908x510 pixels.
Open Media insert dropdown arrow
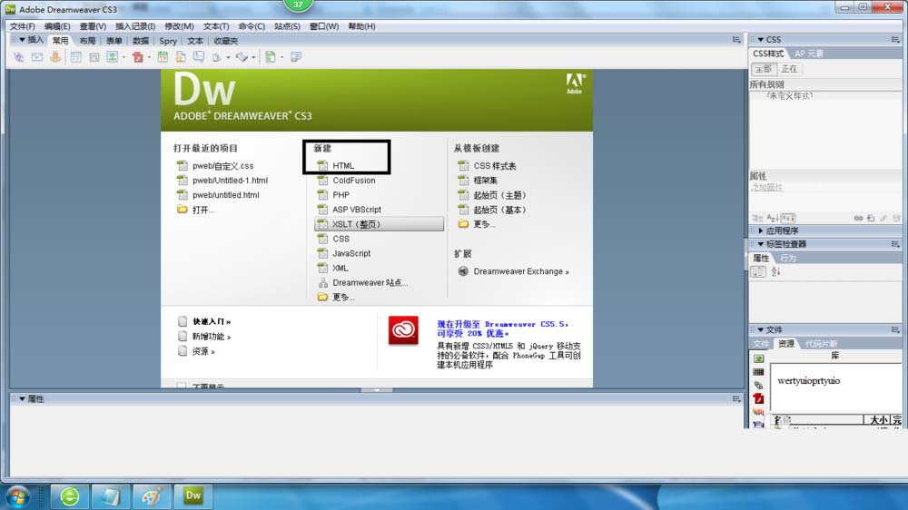click(150, 57)
